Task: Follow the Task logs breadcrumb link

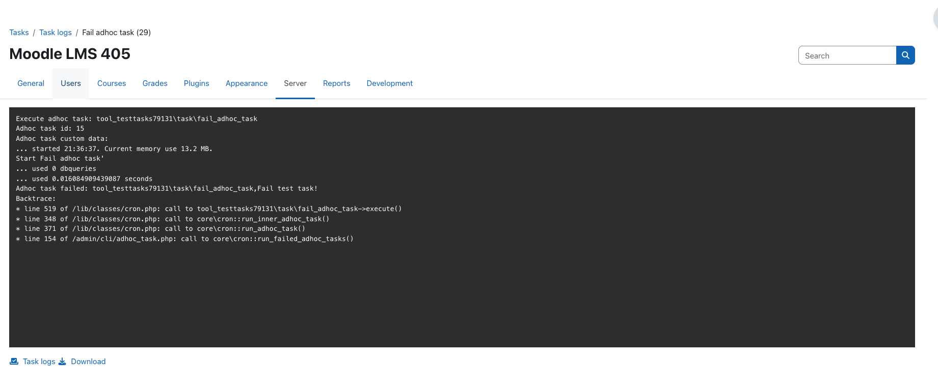Action: coord(56,33)
